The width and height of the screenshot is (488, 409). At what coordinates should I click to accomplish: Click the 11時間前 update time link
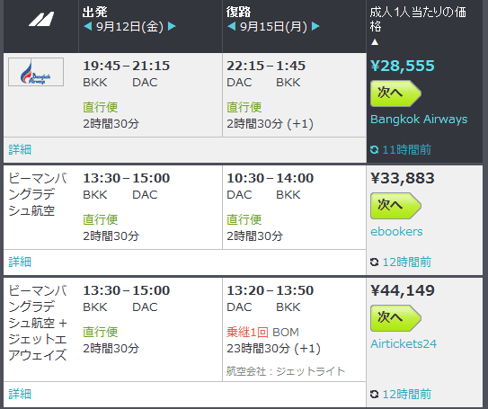click(406, 150)
